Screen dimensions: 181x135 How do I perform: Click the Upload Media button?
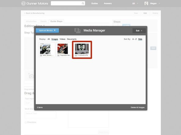(x=47, y=30)
